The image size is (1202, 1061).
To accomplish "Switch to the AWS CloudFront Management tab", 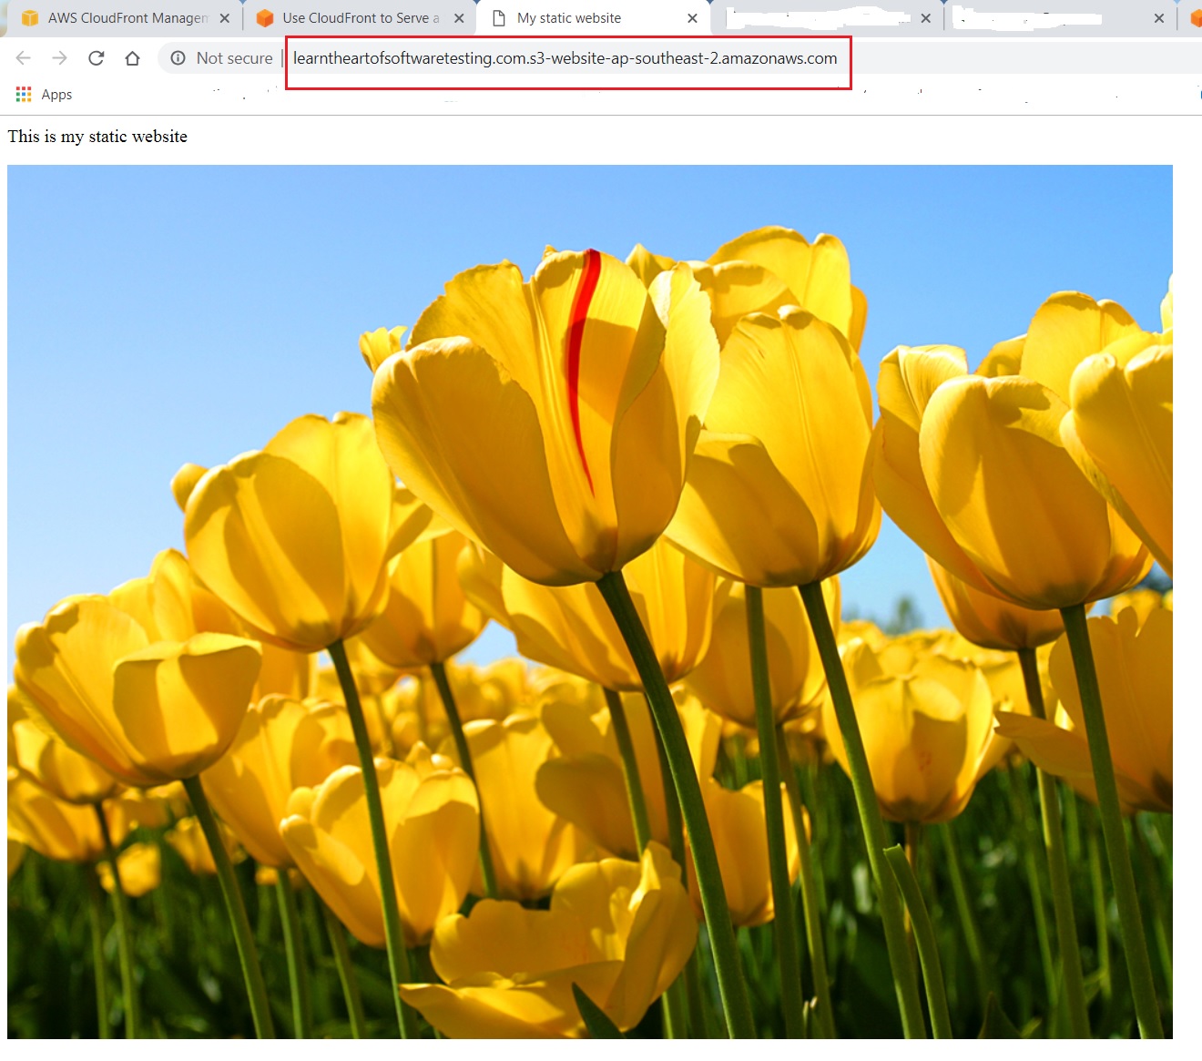I will click(127, 18).
